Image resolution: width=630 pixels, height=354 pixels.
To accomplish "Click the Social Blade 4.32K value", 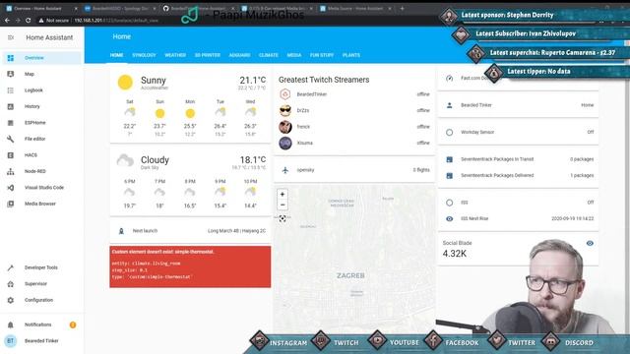I will pos(455,254).
